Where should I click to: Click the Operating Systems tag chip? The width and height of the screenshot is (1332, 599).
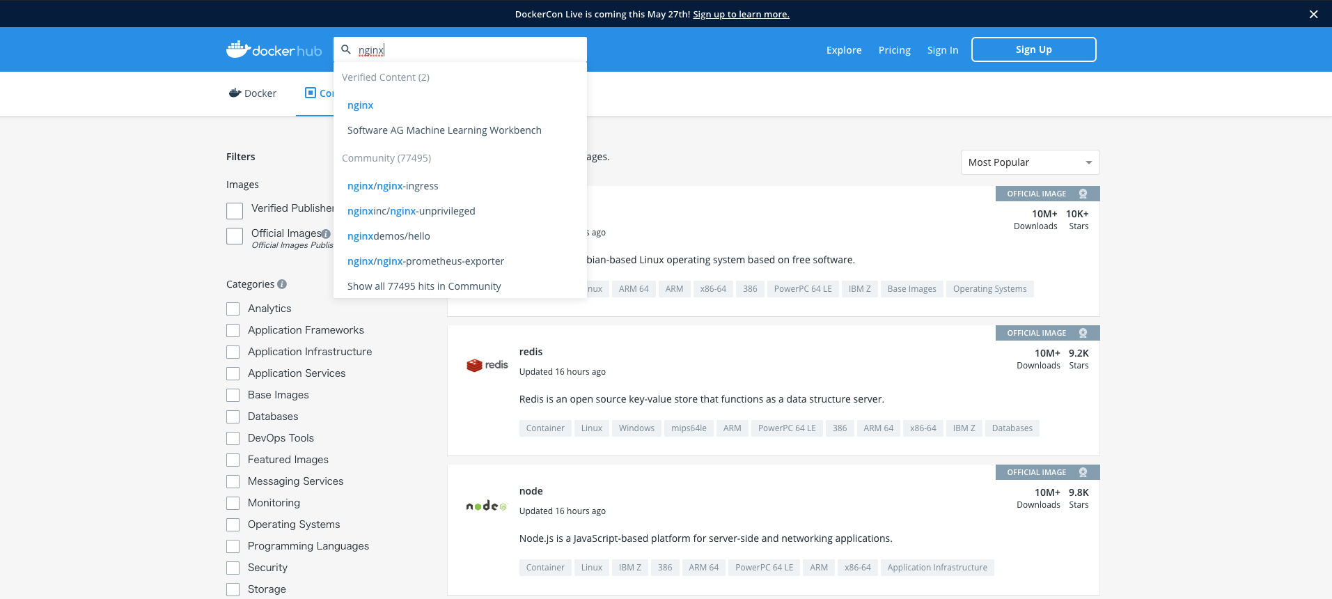tap(989, 289)
